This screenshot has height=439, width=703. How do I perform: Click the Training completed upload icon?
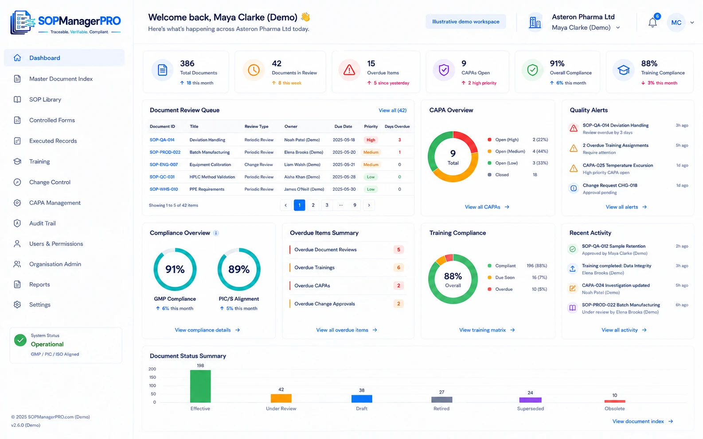[573, 269]
